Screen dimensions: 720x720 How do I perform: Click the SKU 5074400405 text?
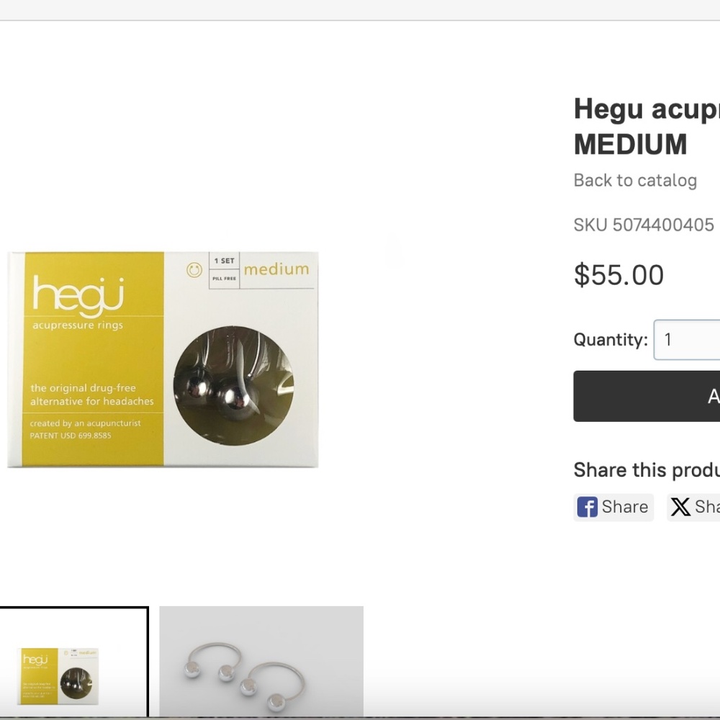point(644,225)
